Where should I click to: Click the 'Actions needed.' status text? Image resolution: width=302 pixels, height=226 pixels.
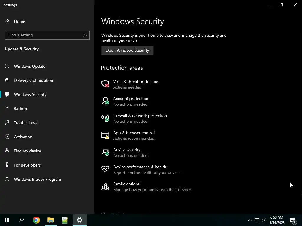tap(128, 87)
